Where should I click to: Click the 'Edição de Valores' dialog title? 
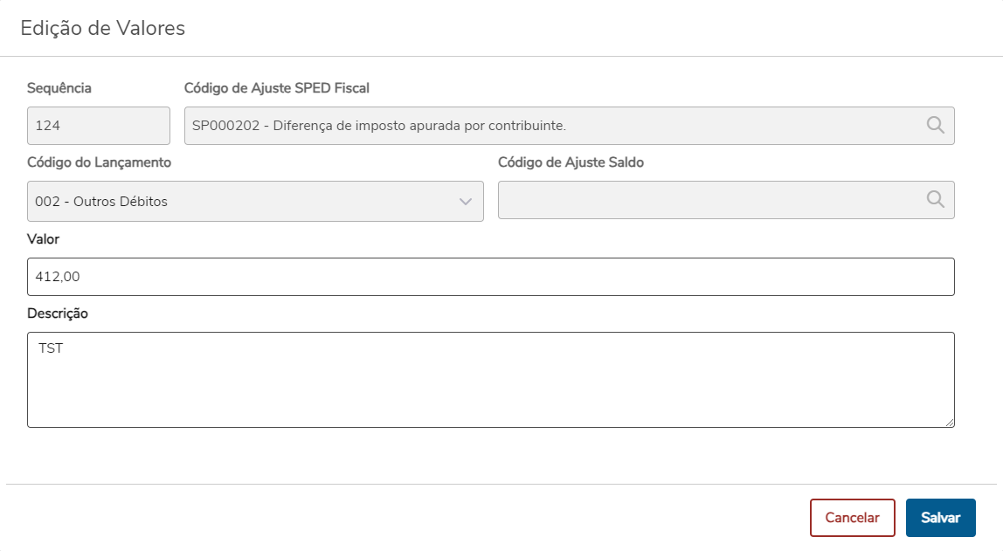click(103, 28)
